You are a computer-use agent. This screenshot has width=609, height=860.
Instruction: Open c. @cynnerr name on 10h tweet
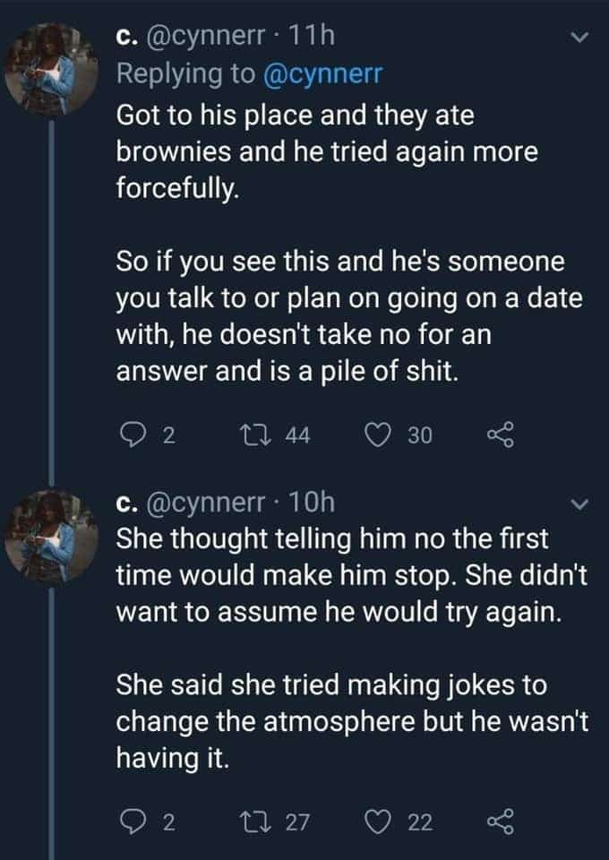[190, 504]
